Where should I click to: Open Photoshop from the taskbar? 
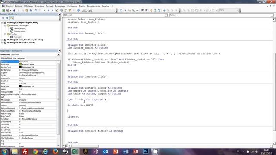tap(146, 152)
